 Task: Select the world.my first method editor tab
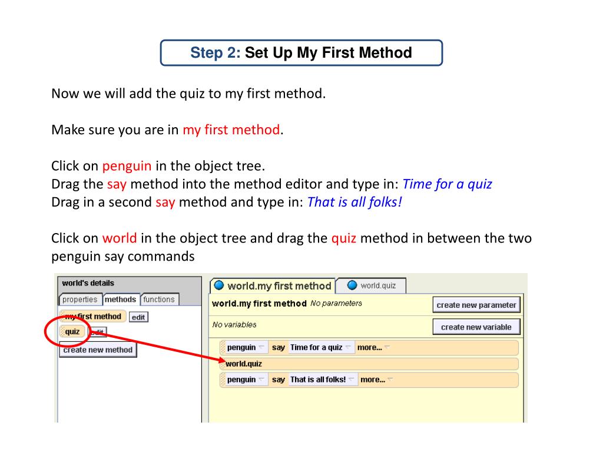(272, 285)
